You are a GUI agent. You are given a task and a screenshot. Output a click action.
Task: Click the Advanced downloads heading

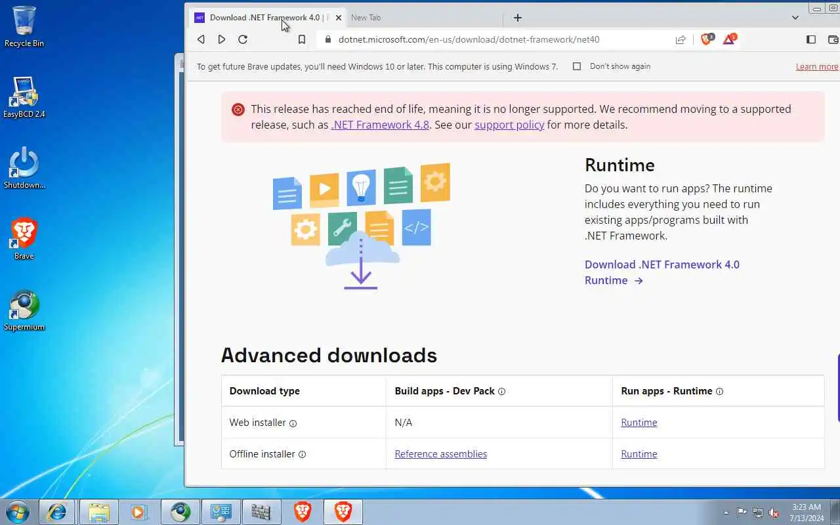pos(329,355)
